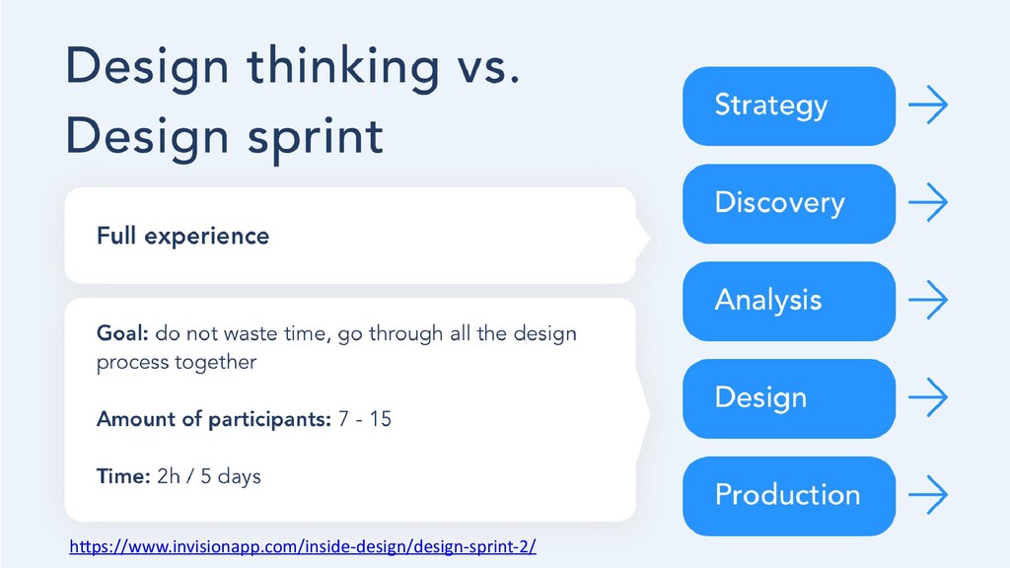Select the blue Design step button
This screenshot has height=568, width=1010.
click(x=789, y=398)
